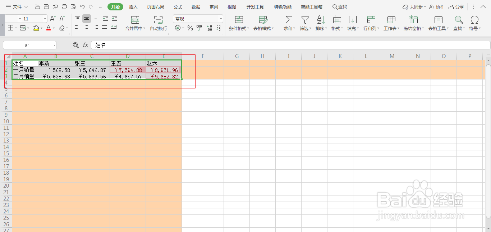491x232 pixels.
Task: Click the 协作 collaboration button
Action: (x=437, y=7)
